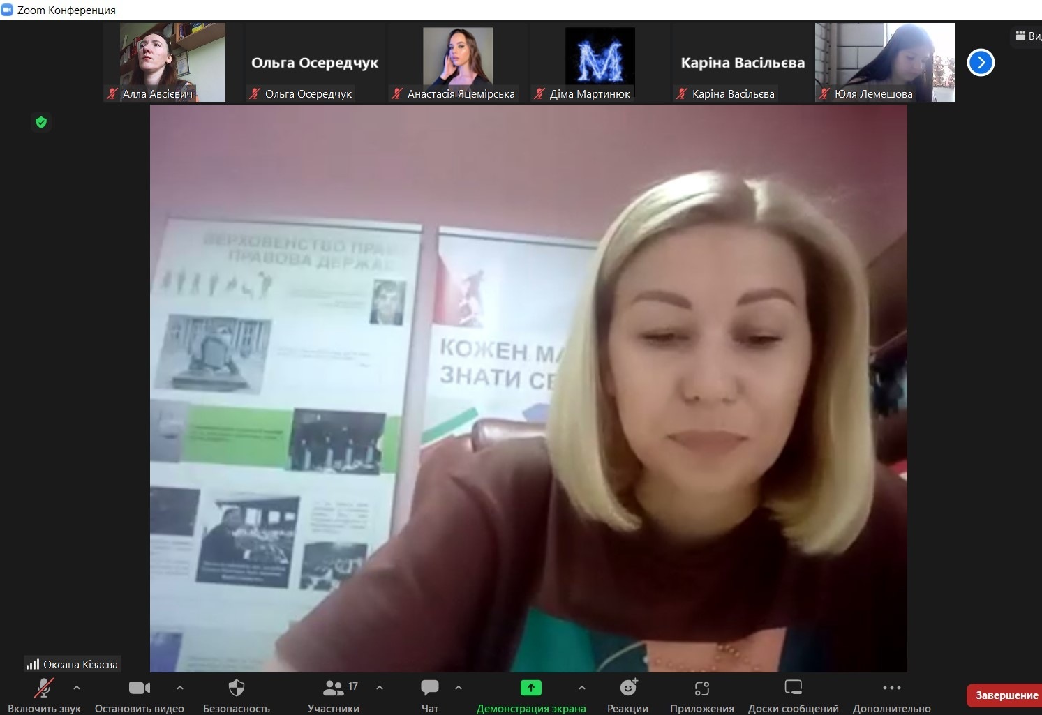1042x715 pixels.
Task: Stop video (Остановить видео)
Action: [x=139, y=688]
